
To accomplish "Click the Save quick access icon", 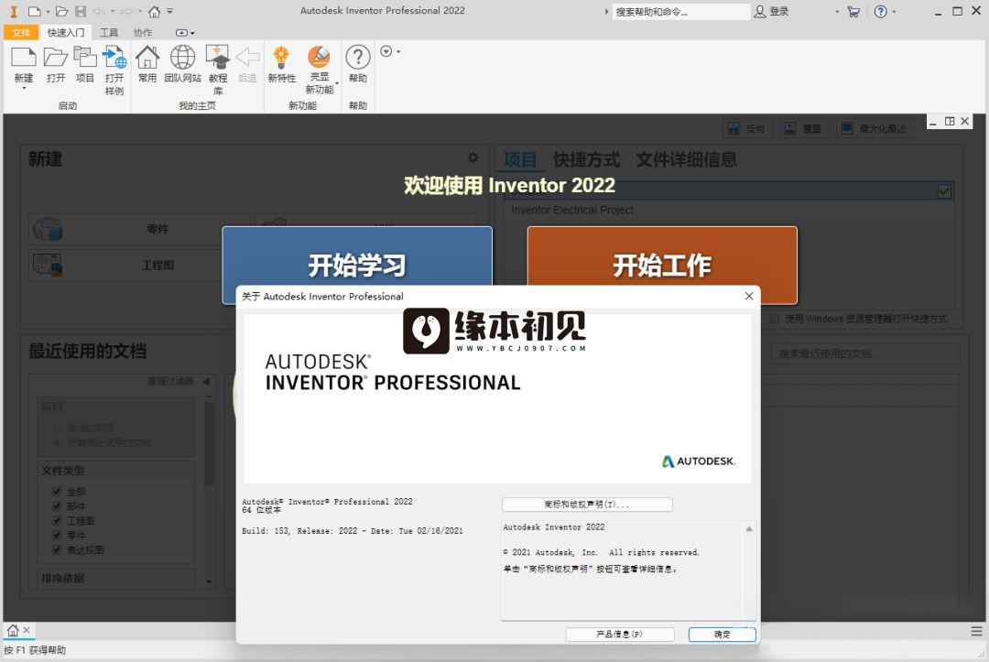I will coord(81,11).
